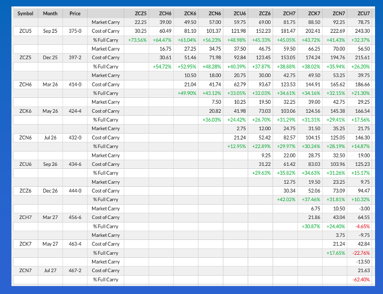Screen dimensions: 383x294
Task: Click the +29.63% full carry value
Action: 261,173
